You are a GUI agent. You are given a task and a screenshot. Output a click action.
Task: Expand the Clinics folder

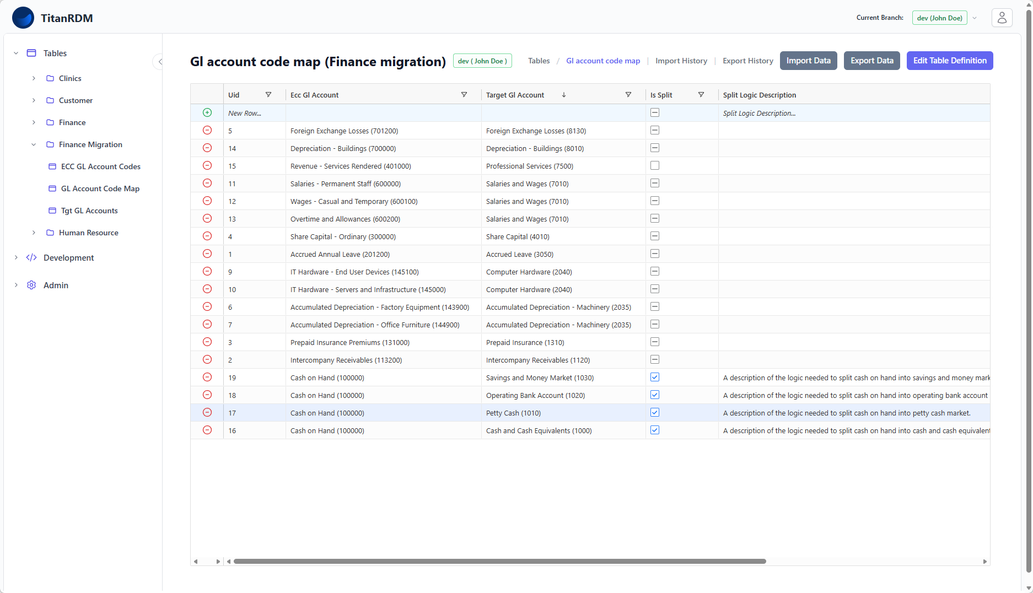34,78
